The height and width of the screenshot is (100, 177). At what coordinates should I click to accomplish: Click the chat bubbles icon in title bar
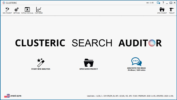(158, 3)
